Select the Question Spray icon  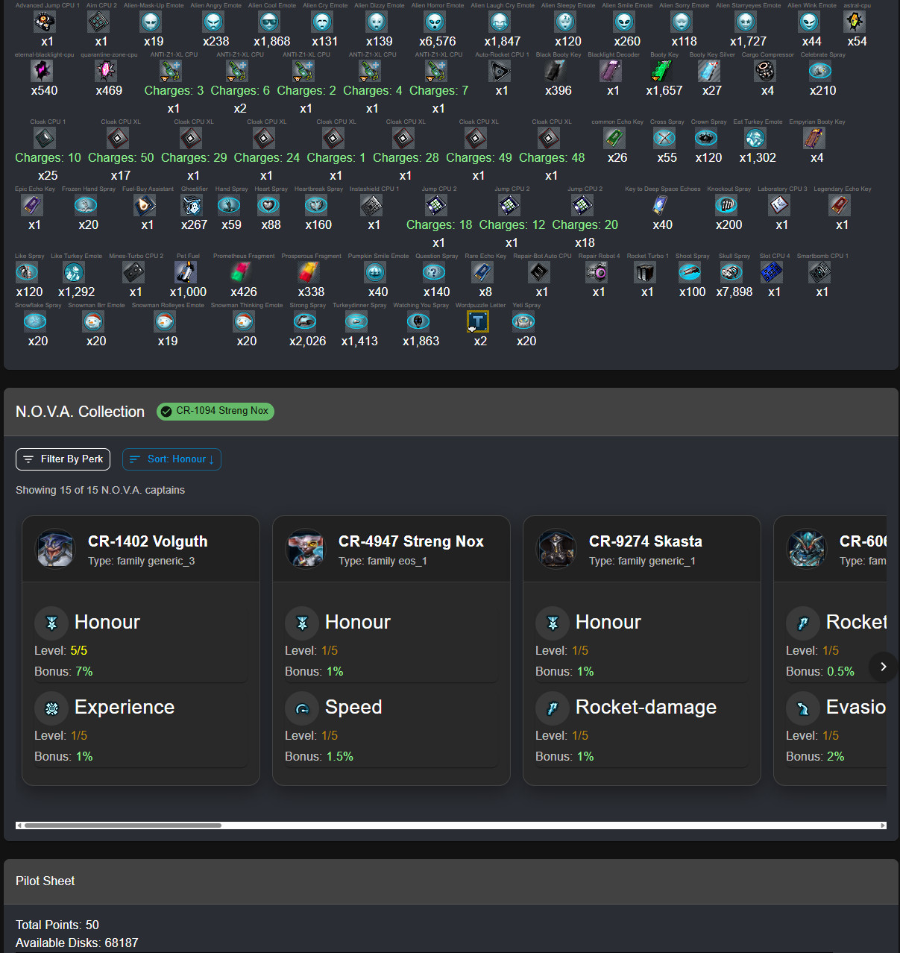[x=434, y=273]
